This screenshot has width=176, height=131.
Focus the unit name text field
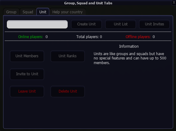coord(37,24)
